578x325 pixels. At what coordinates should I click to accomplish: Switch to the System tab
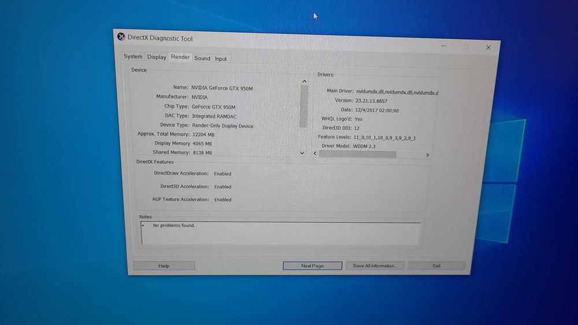[133, 57]
